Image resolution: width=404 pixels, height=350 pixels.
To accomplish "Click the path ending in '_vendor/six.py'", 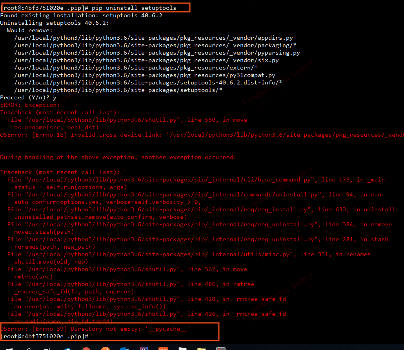I will 147,60.
